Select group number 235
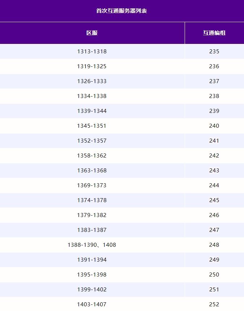The height and width of the screenshot is (311, 244). [214, 52]
